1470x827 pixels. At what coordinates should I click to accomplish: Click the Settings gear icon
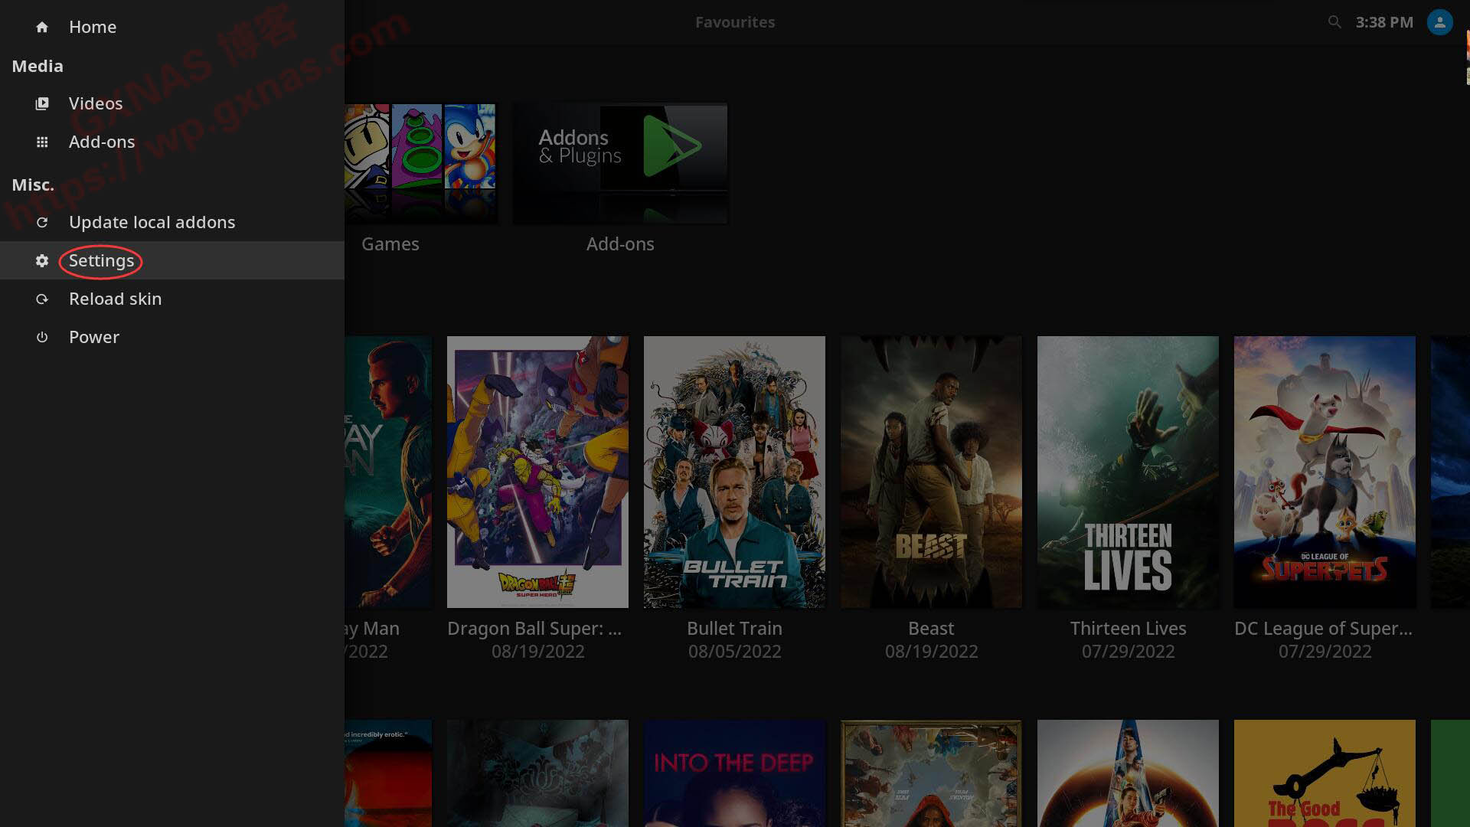click(x=41, y=260)
